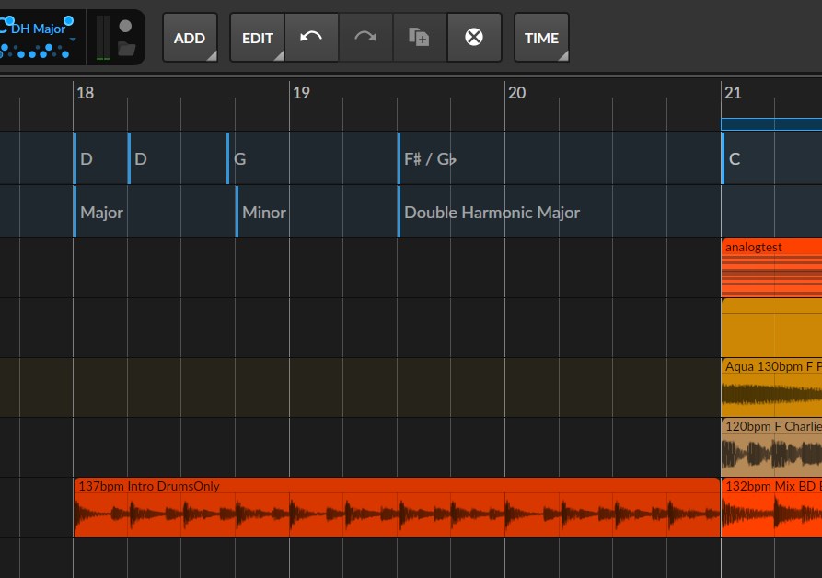Viewport: 822px width, 578px height.
Task: Open the TIME menu
Action: pyautogui.click(x=541, y=38)
